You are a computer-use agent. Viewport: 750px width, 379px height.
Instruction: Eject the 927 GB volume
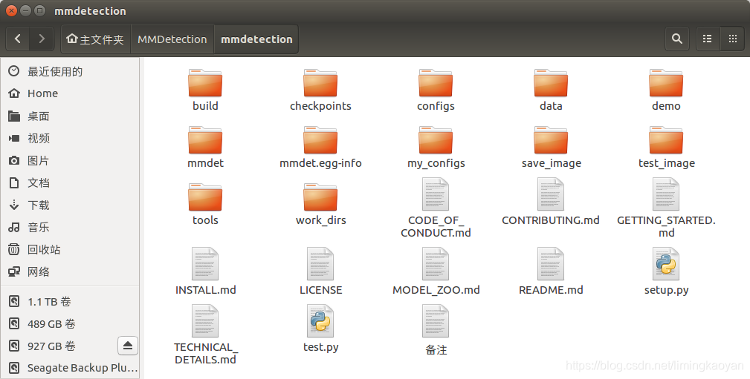128,346
